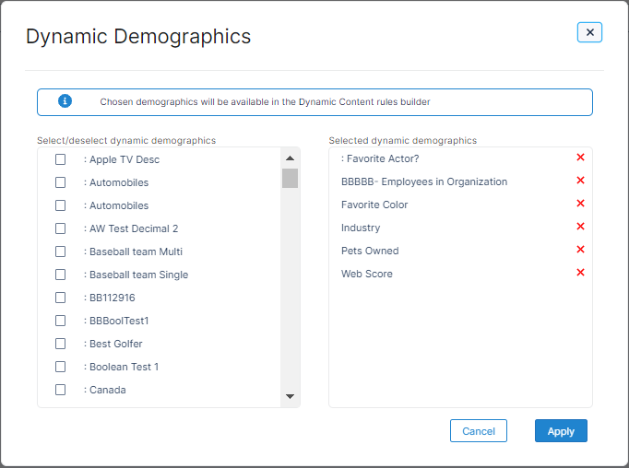Click the Cancel button
This screenshot has height=468, width=629.
(x=479, y=431)
